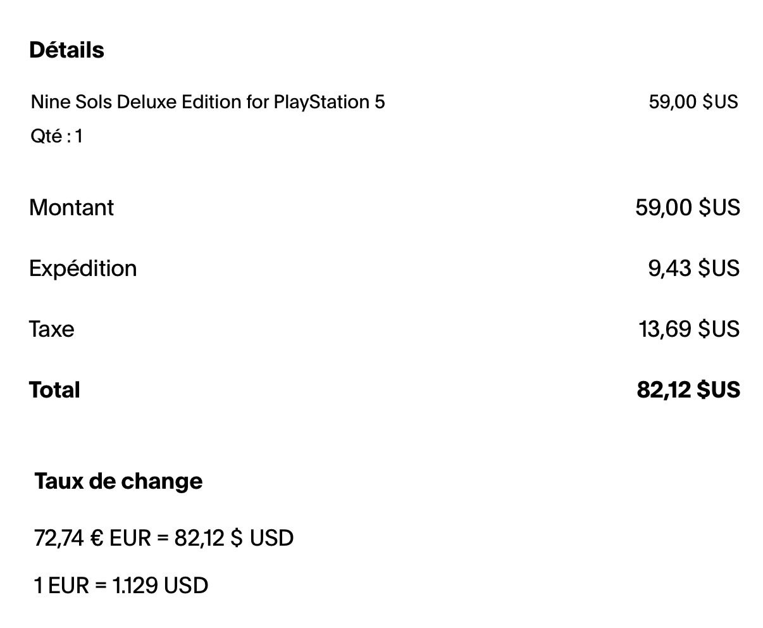763x628 pixels.
Task: Click the Expédition label
Action: coord(83,268)
